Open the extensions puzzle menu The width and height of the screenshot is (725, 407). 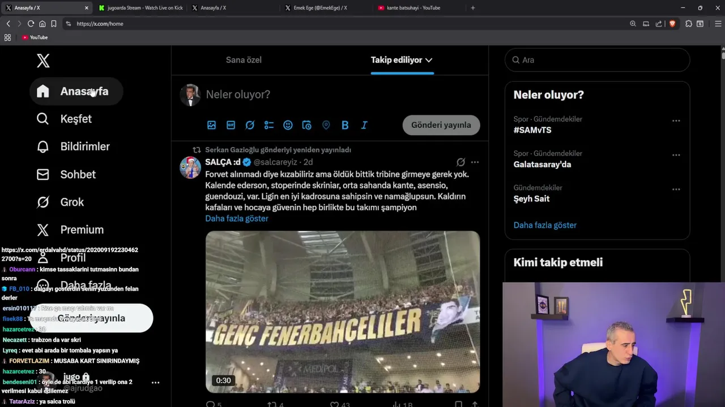689,24
